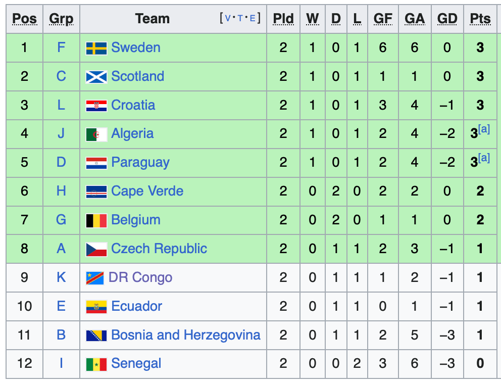Click the Sweden flag icon
This screenshot has width=501, height=383.
point(96,49)
